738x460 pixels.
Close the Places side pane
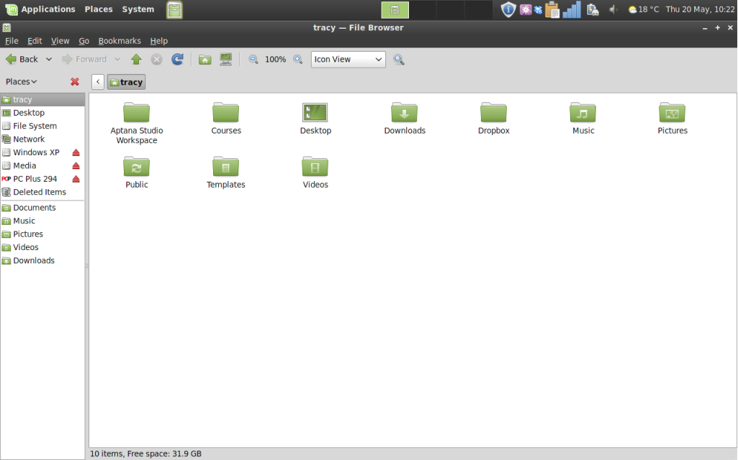point(75,81)
